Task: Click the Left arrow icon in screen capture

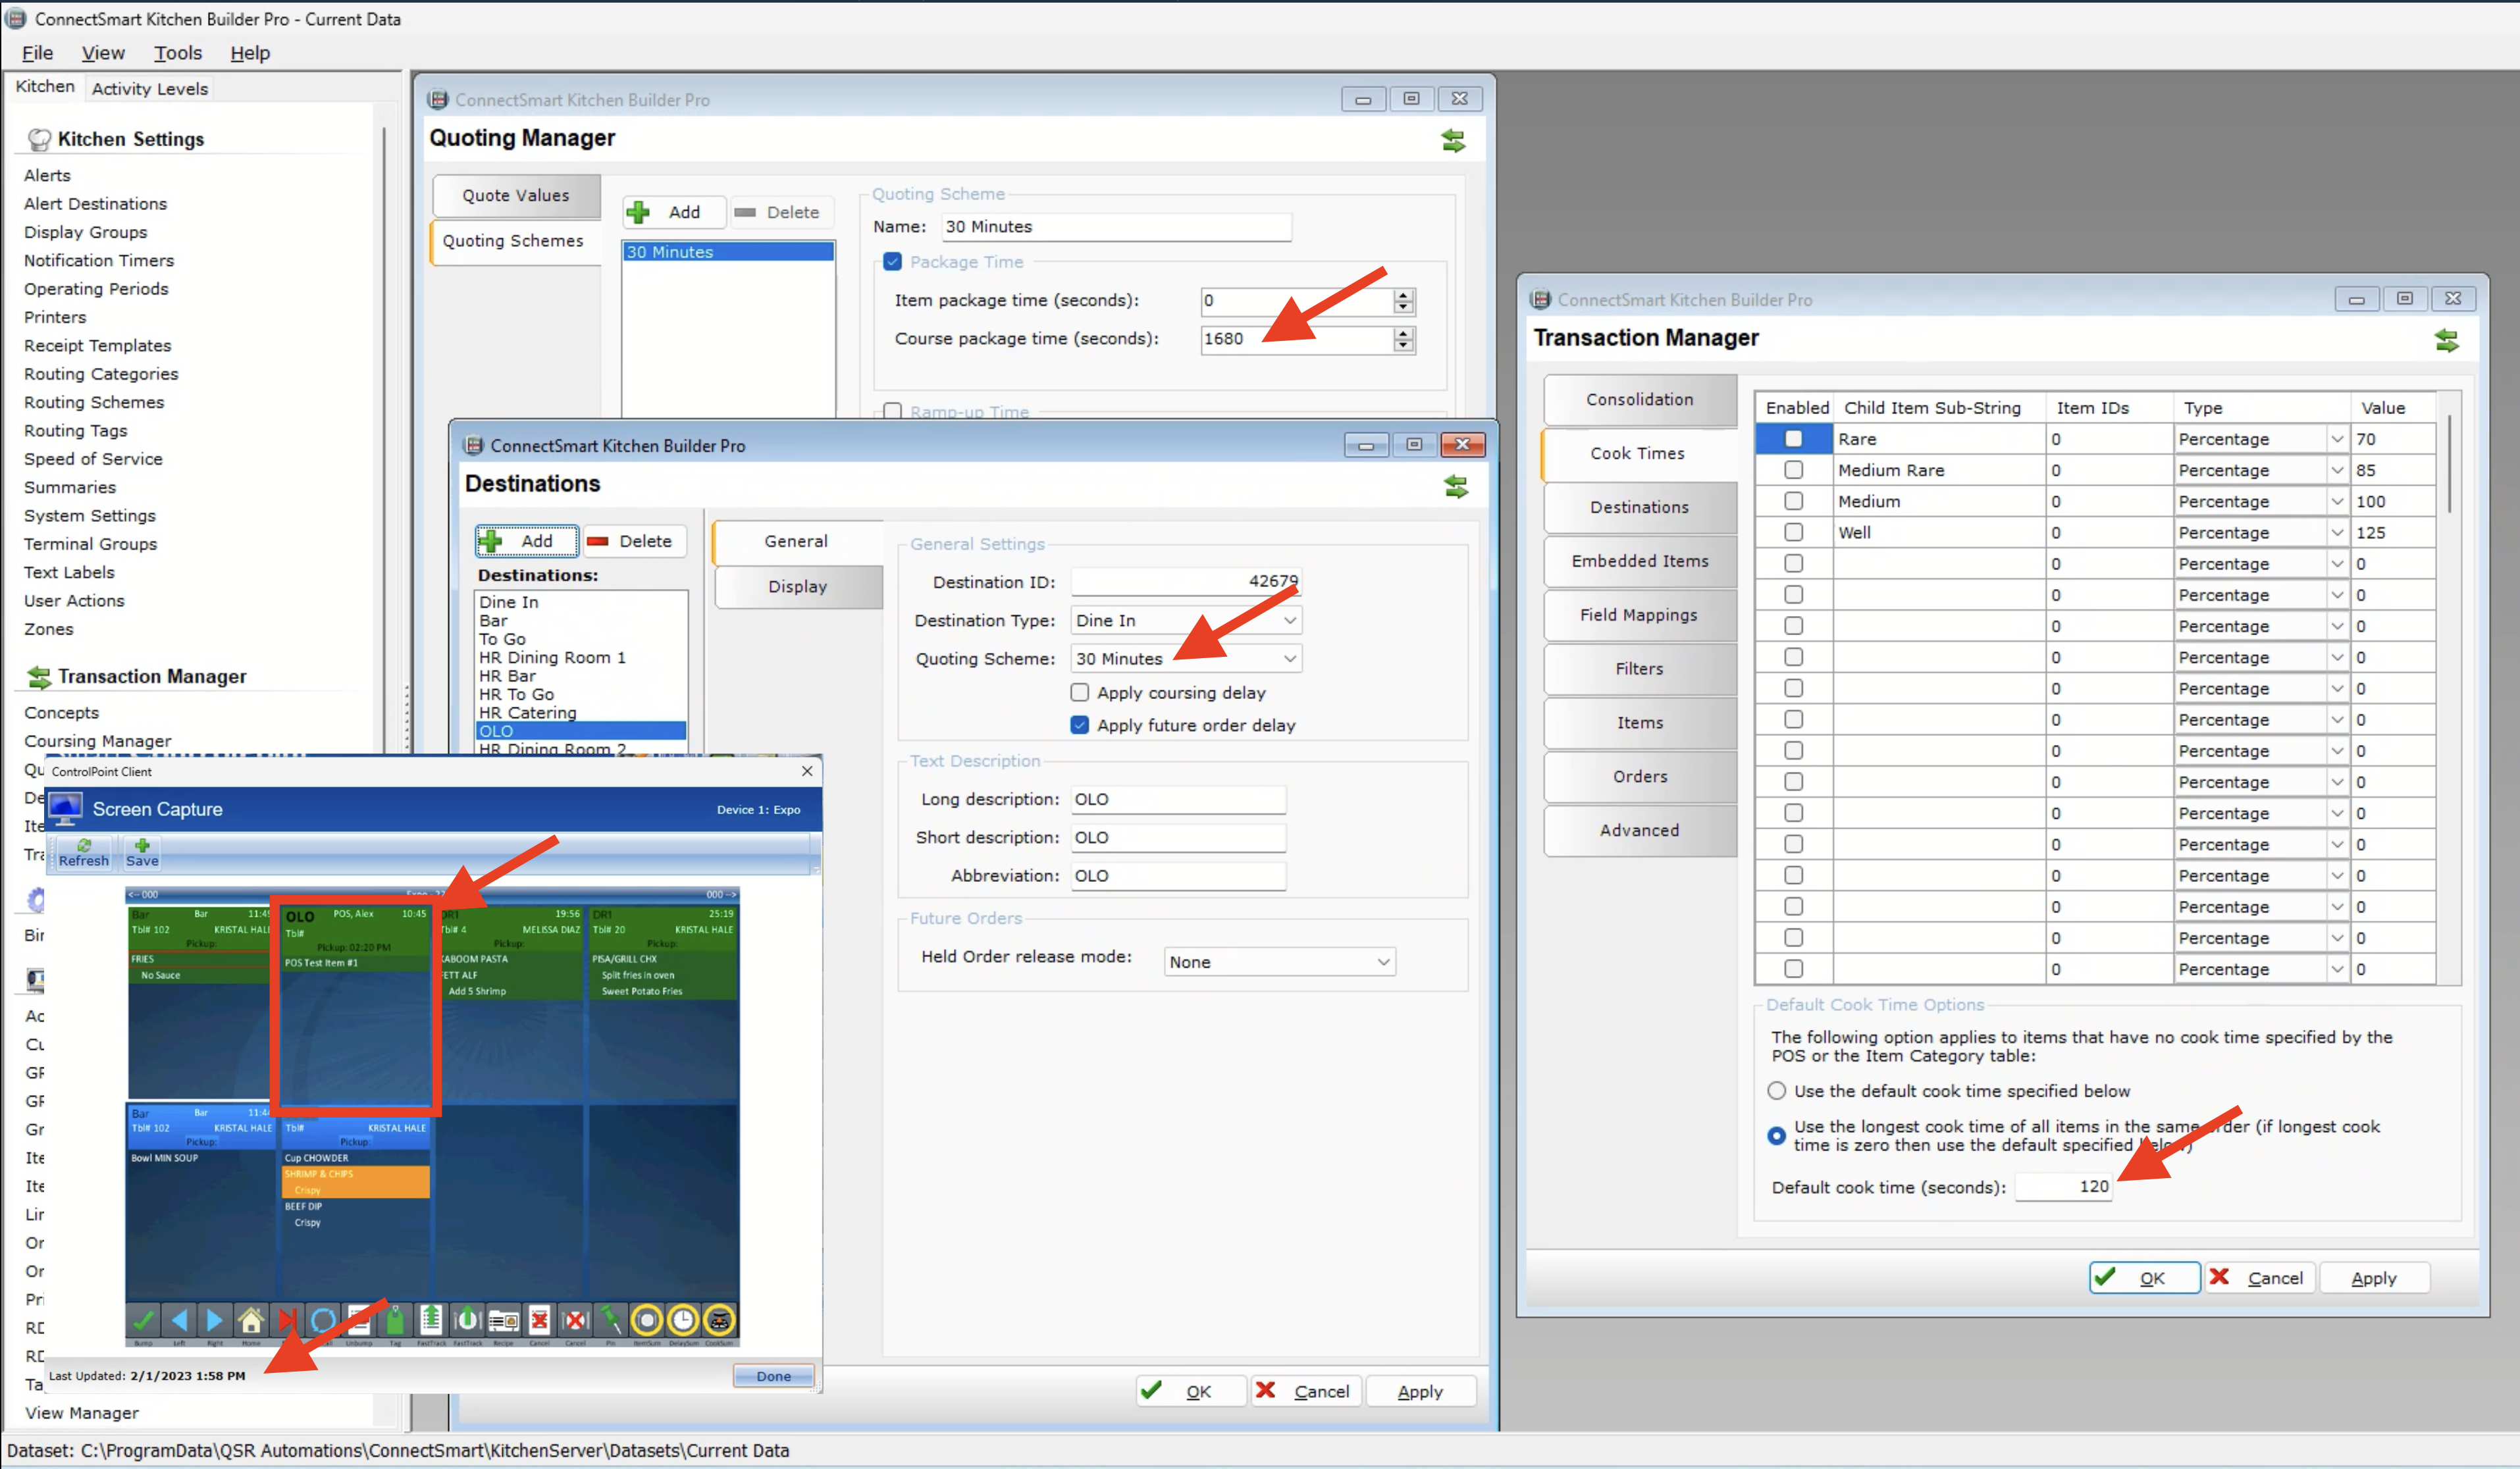Action: pyautogui.click(x=179, y=1320)
